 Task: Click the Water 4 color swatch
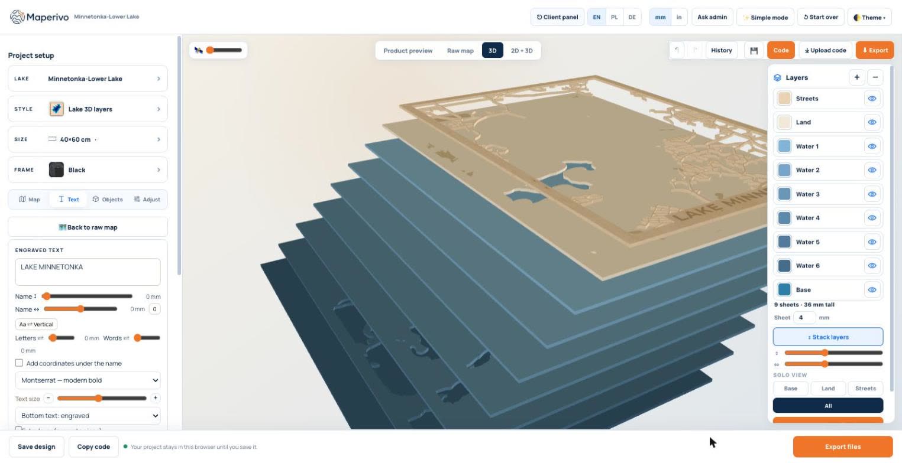click(x=784, y=218)
